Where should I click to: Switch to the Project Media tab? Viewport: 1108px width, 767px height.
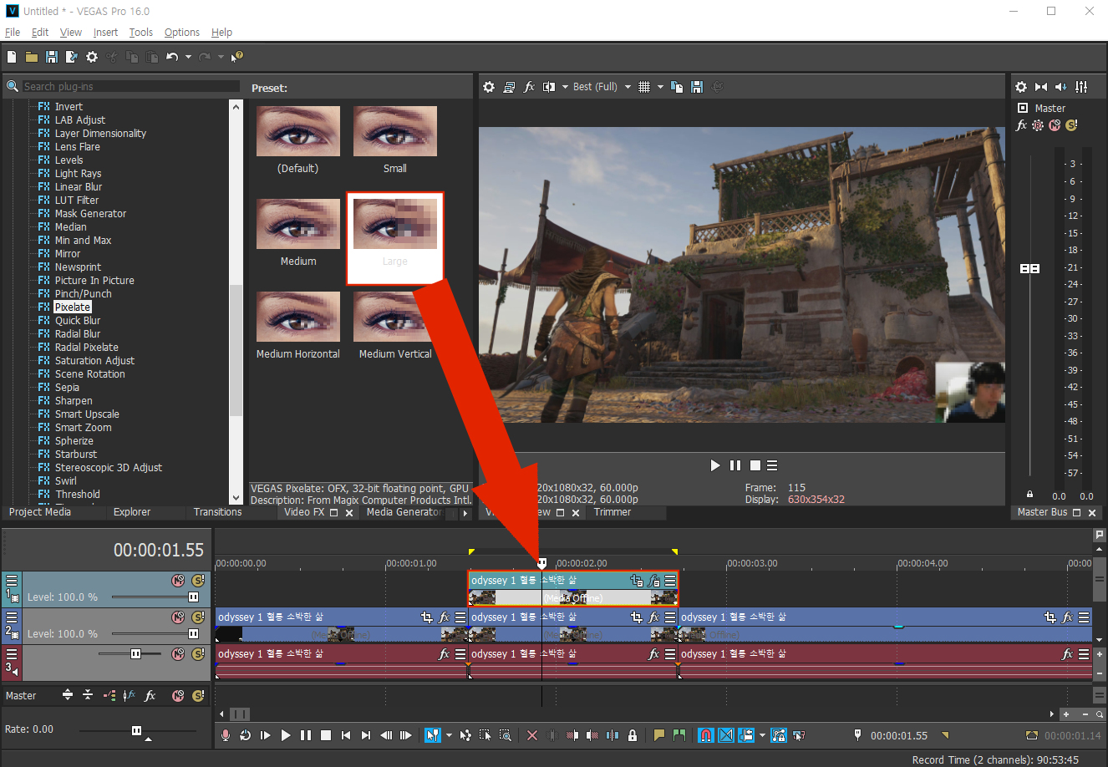tap(40, 512)
